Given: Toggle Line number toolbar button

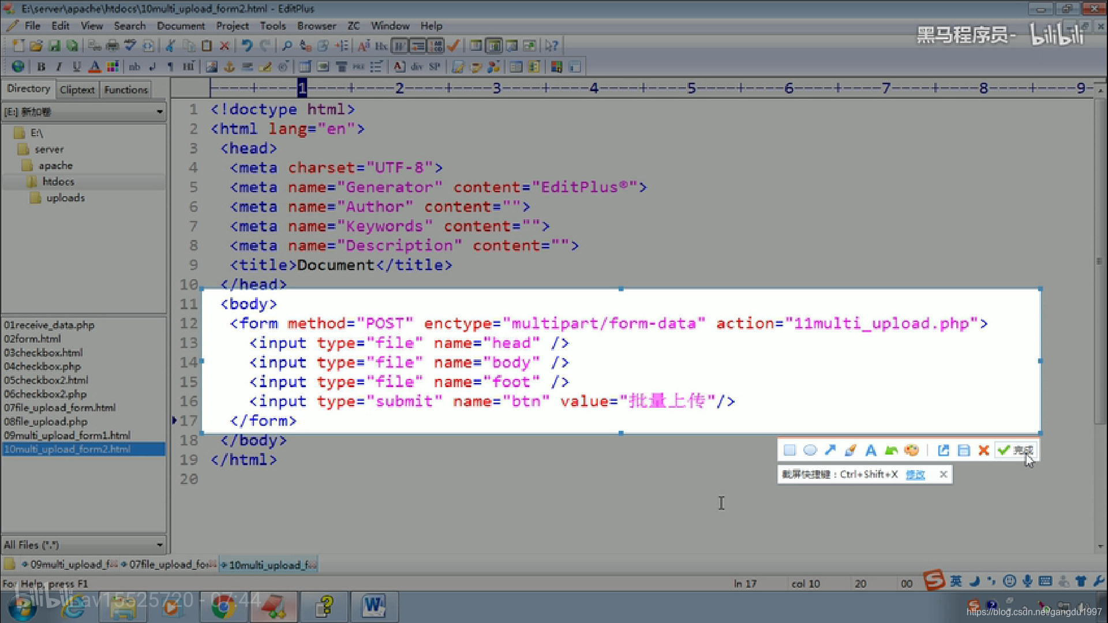Looking at the screenshot, I should (x=436, y=46).
